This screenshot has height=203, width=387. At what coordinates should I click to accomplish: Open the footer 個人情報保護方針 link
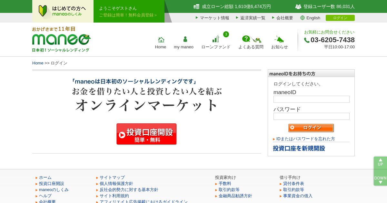[x=116, y=183]
